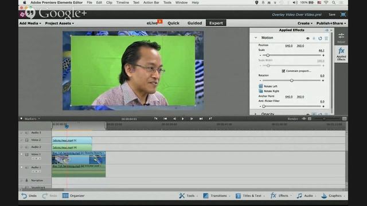Open Spotlight search in the menu bar
The width and height of the screenshot is (367, 206).
click(334, 2)
